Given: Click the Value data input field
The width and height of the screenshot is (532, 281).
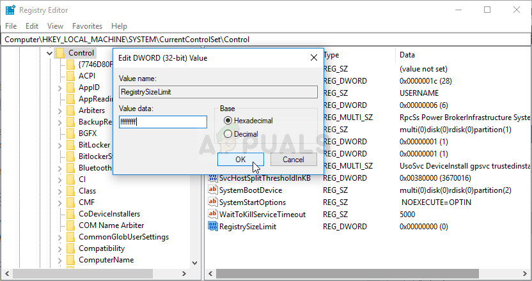Looking at the screenshot, I should (x=163, y=122).
